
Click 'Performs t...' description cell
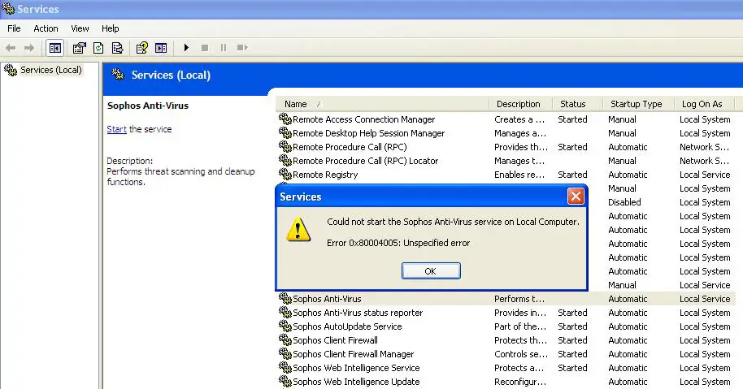tap(519, 299)
